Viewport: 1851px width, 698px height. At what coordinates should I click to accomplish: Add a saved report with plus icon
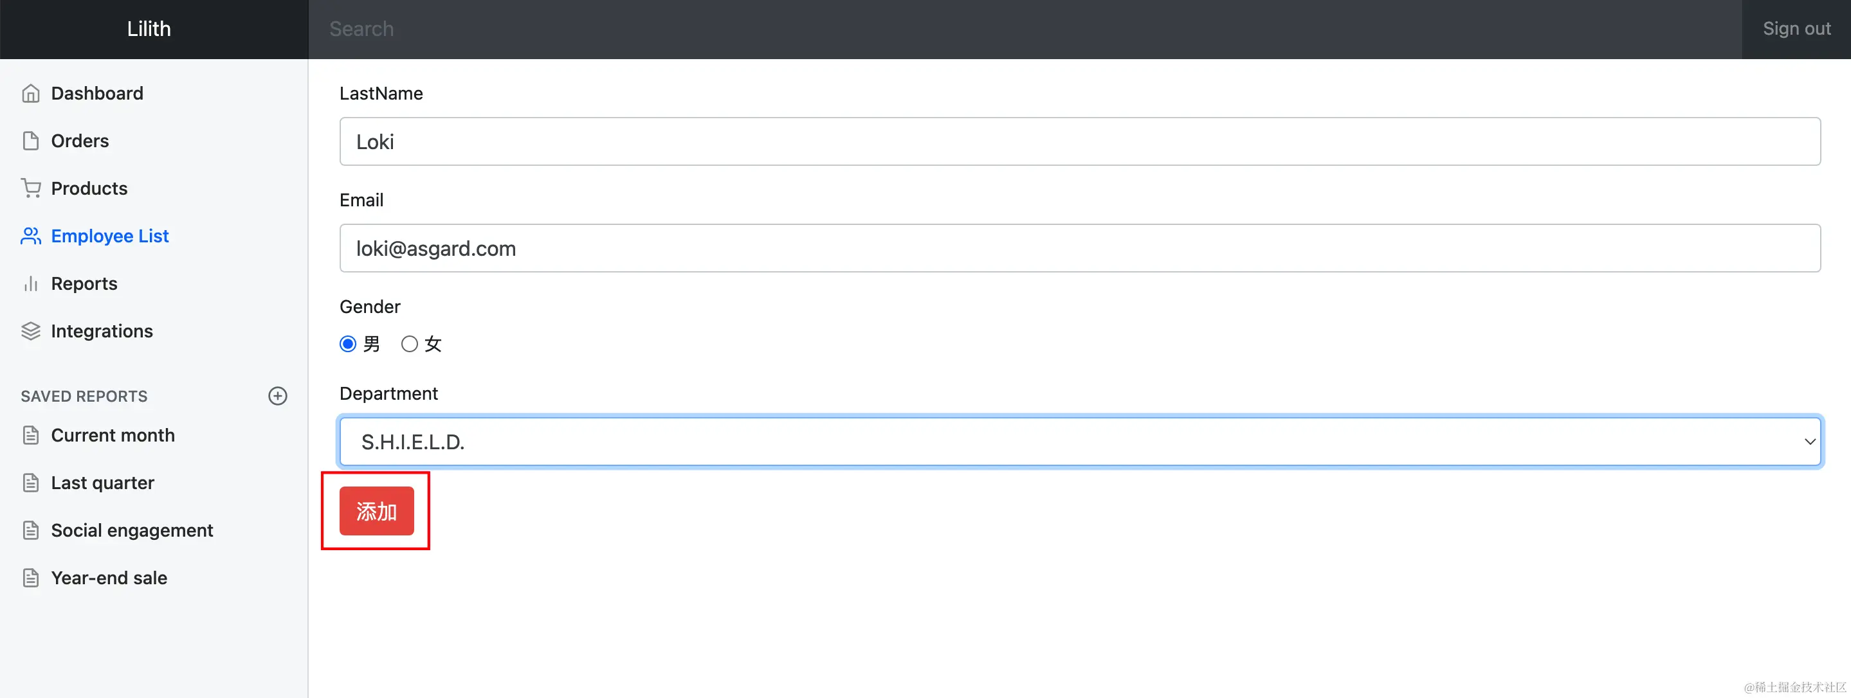pyautogui.click(x=277, y=396)
